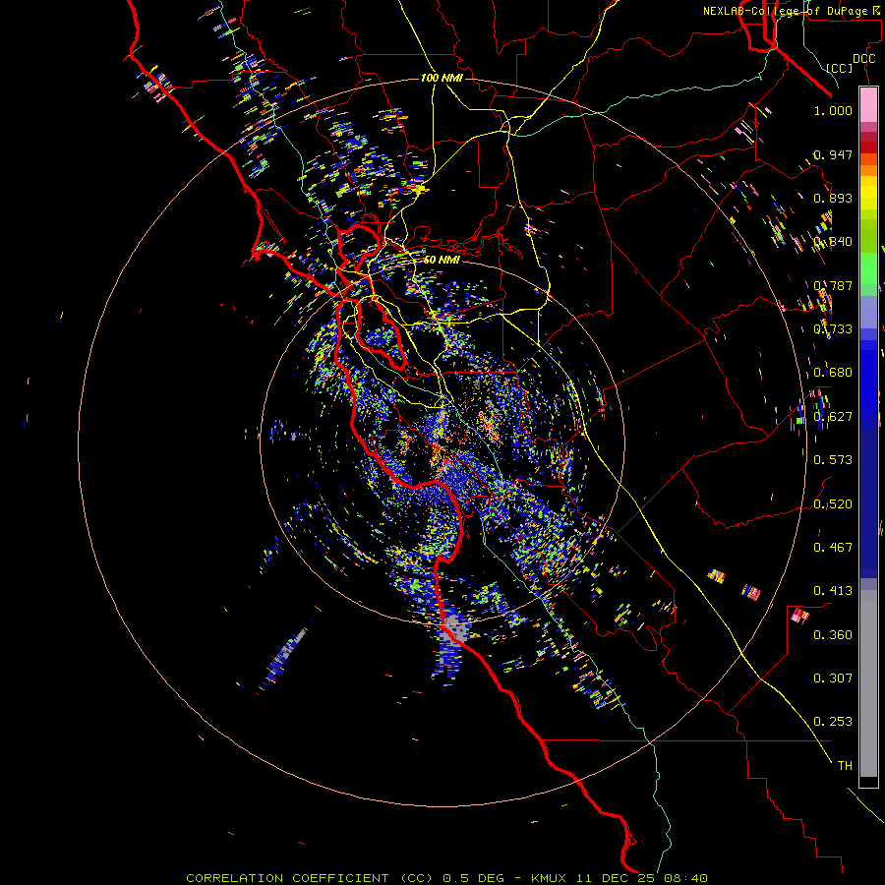This screenshot has width=885, height=885.
Task: Click the 50 NMI range ring label
Action: [442, 260]
